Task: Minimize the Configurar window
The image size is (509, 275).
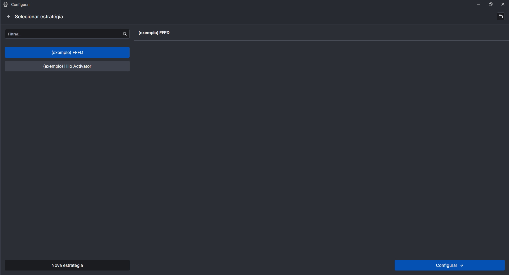Action: click(478, 4)
